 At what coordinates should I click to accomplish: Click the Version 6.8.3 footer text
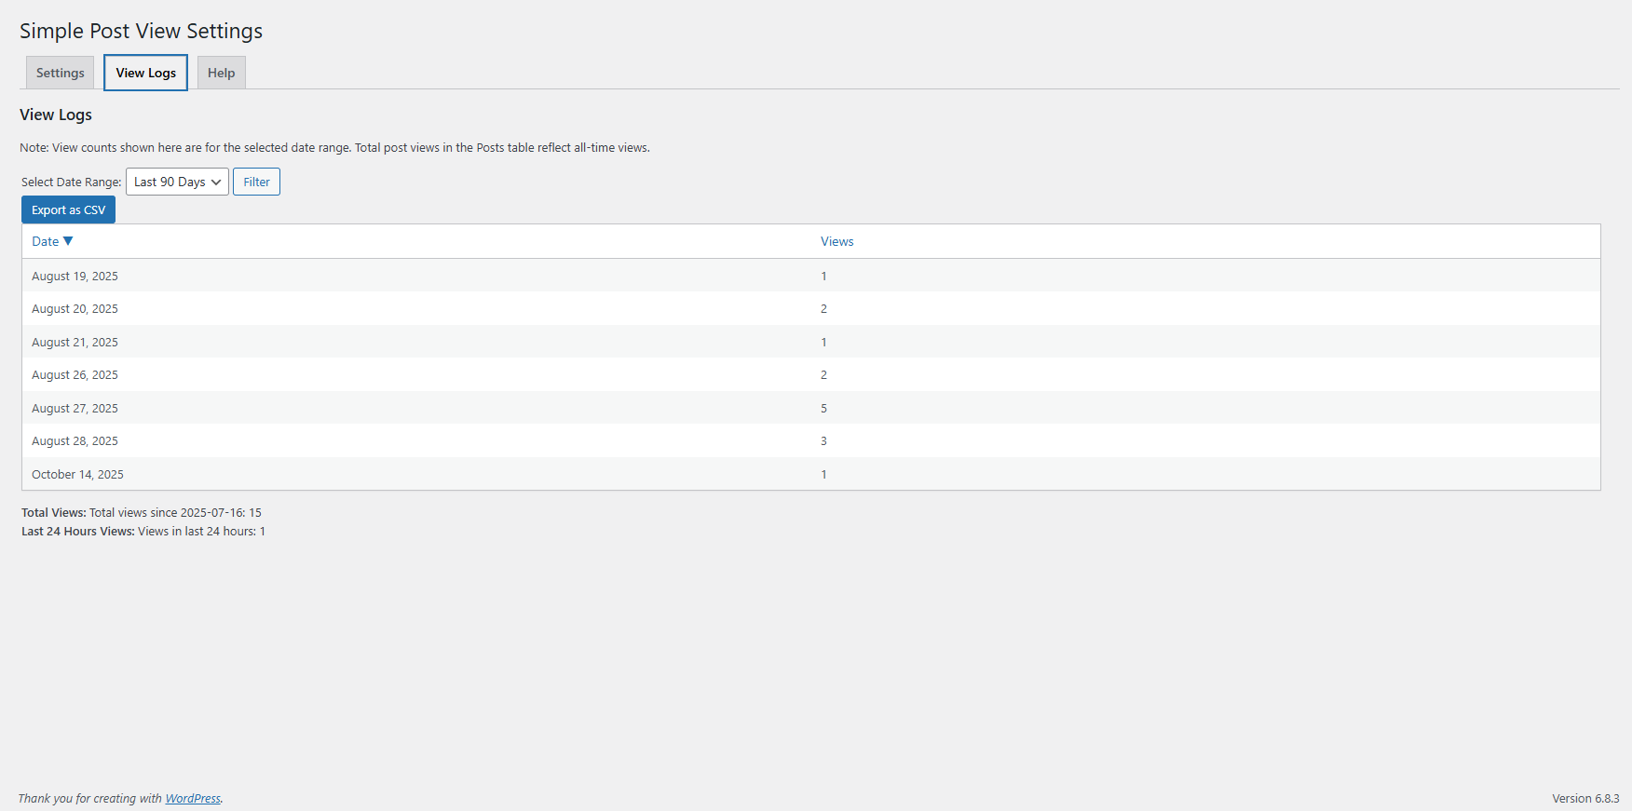tap(1585, 798)
